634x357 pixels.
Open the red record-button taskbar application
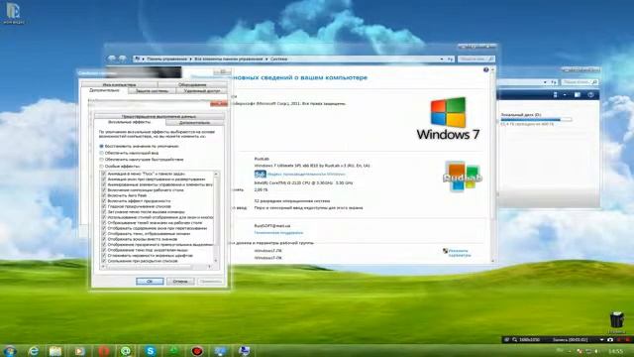tap(197, 351)
